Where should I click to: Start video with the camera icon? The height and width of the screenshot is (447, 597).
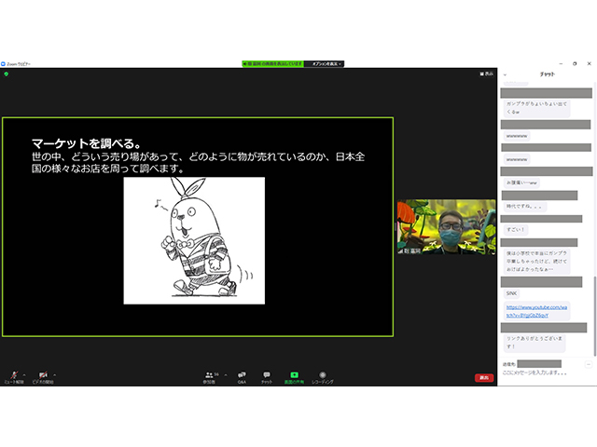point(44,375)
